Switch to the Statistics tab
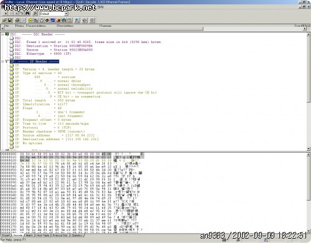Viewport: 311px width, 243px height. coord(77,236)
